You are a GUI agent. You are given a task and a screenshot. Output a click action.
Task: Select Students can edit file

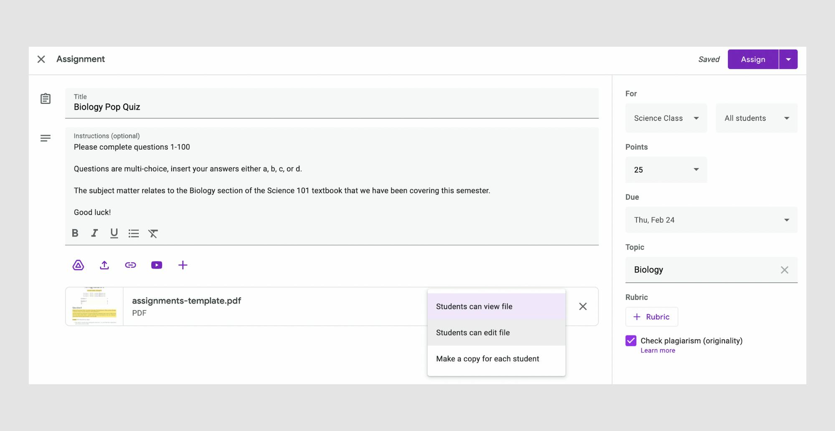coord(473,333)
